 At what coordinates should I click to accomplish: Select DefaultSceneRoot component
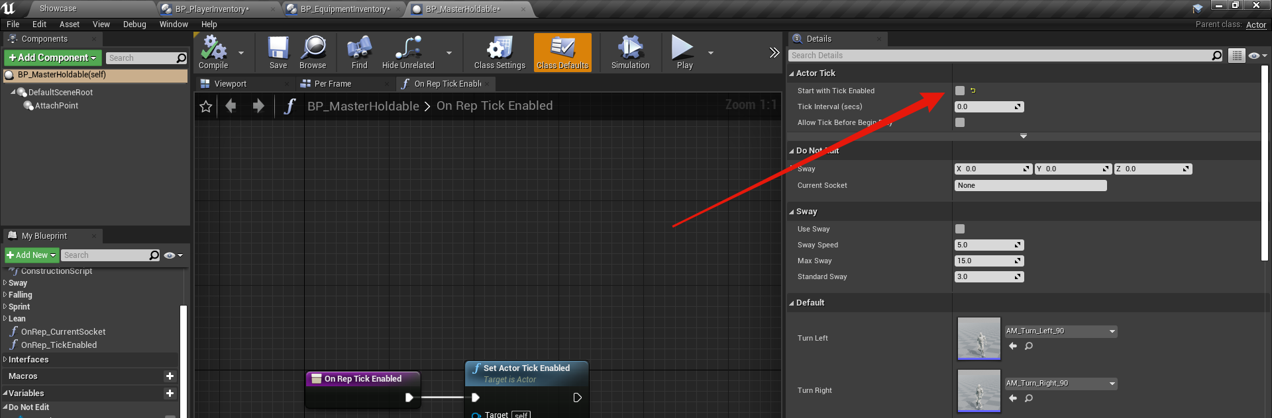click(x=60, y=93)
